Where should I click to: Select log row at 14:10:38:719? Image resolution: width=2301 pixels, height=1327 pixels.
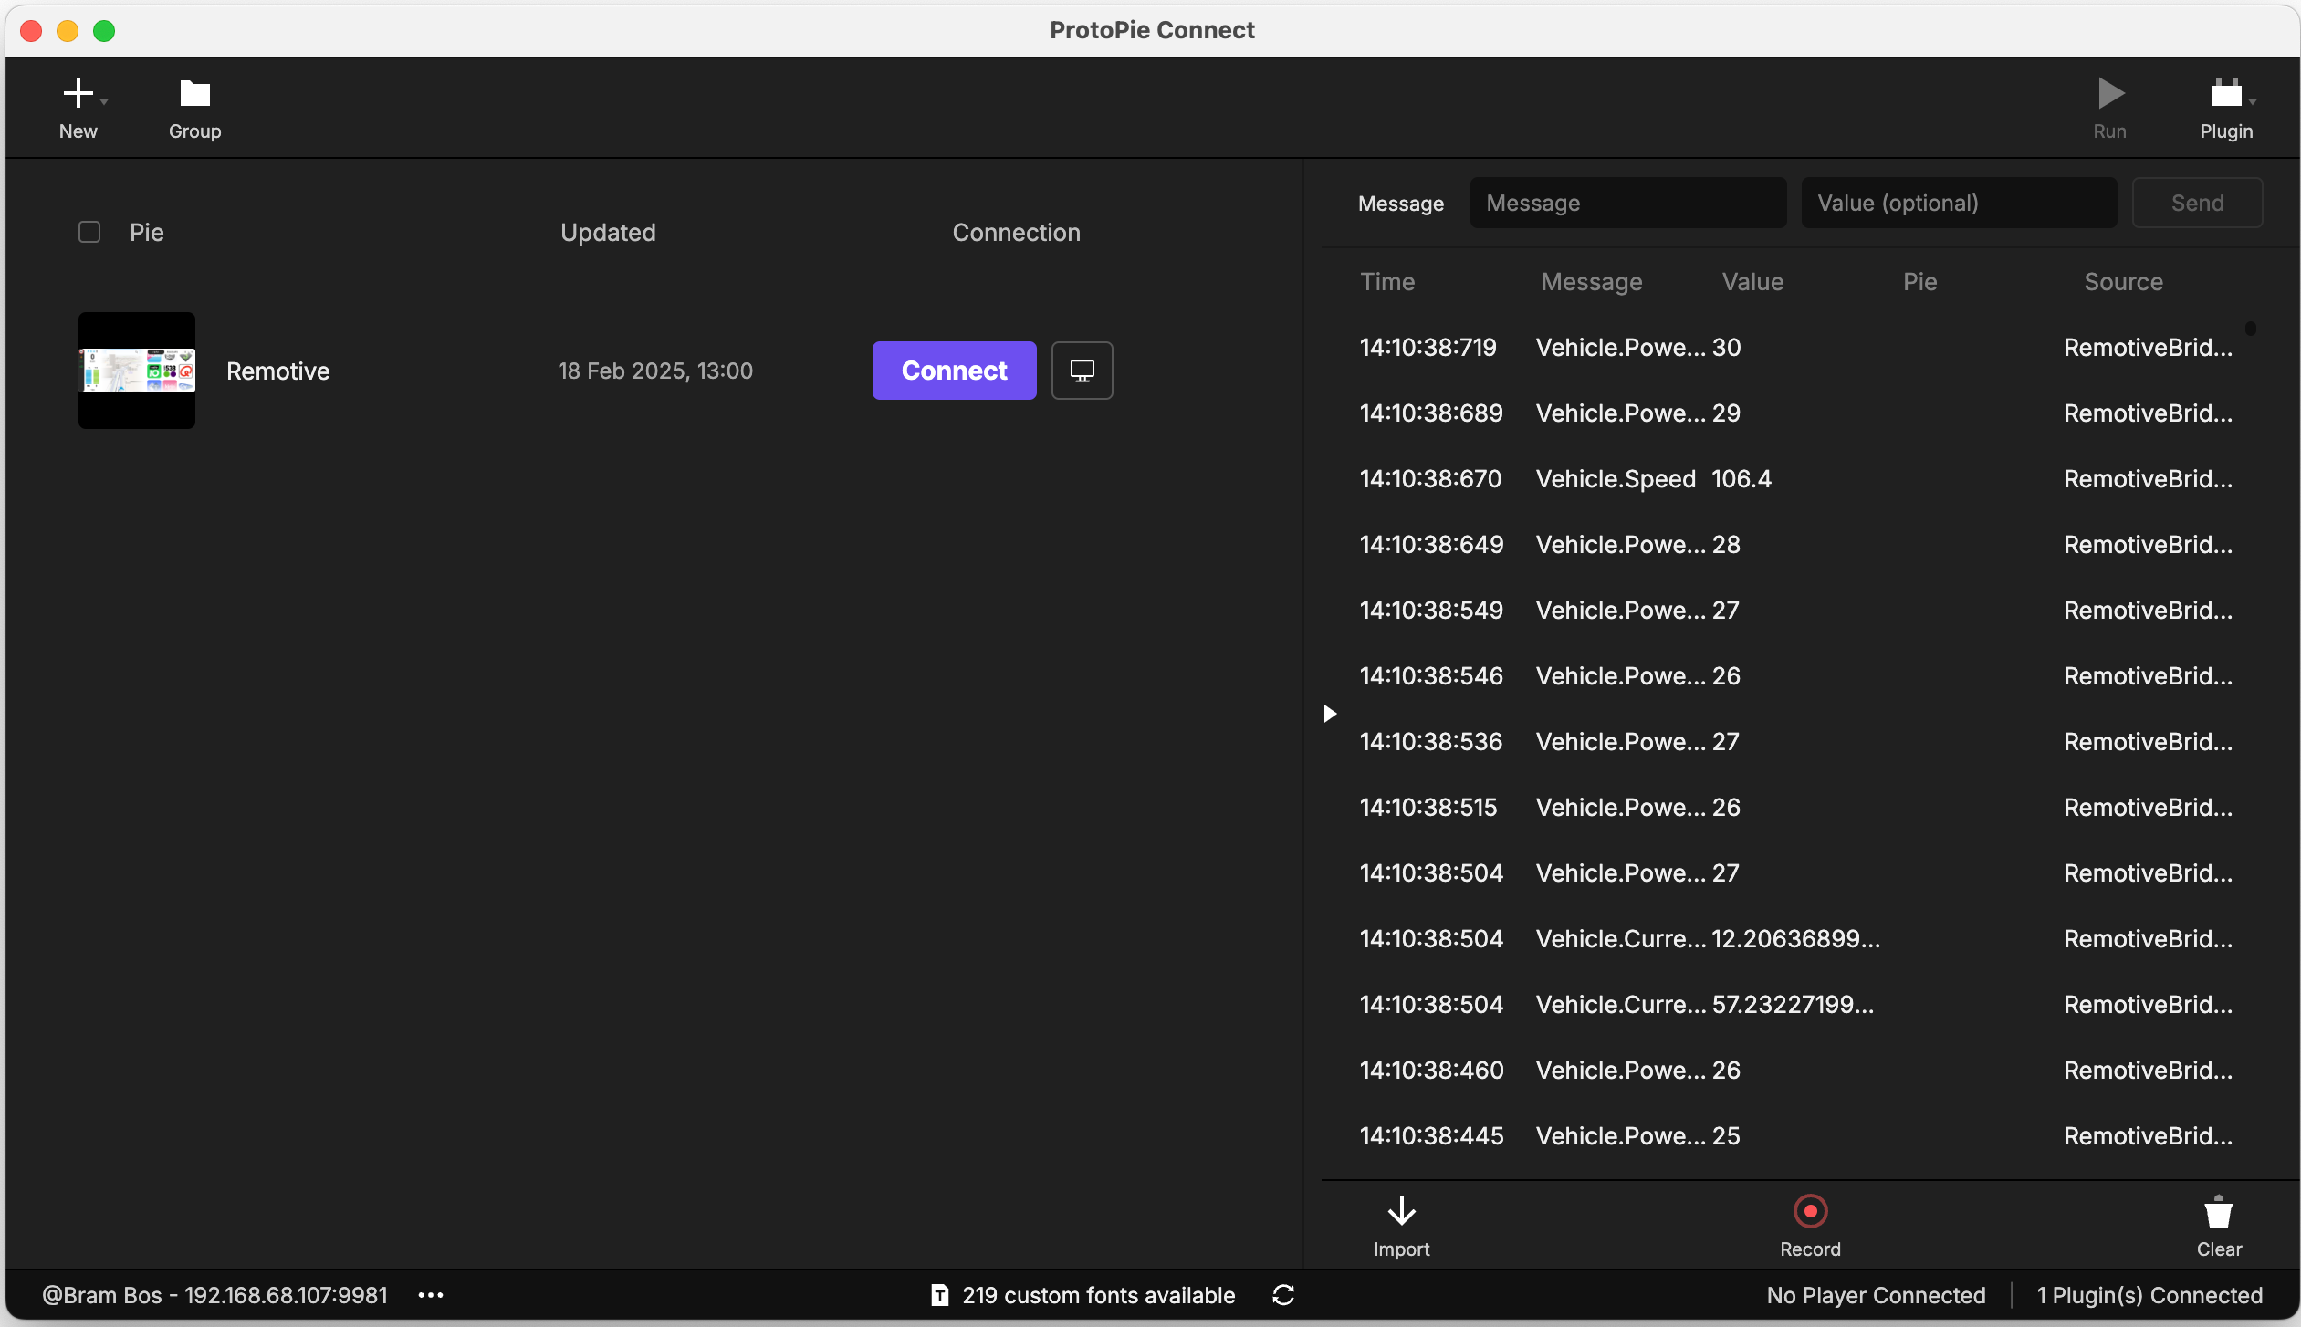pos(1796,348)
